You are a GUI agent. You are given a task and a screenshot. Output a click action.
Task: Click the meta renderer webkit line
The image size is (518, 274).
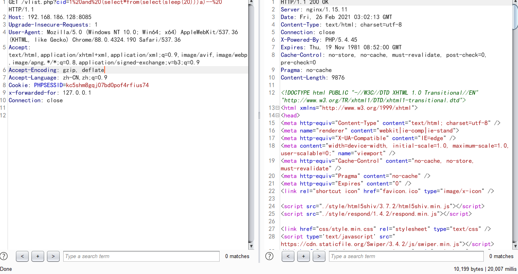370,131
